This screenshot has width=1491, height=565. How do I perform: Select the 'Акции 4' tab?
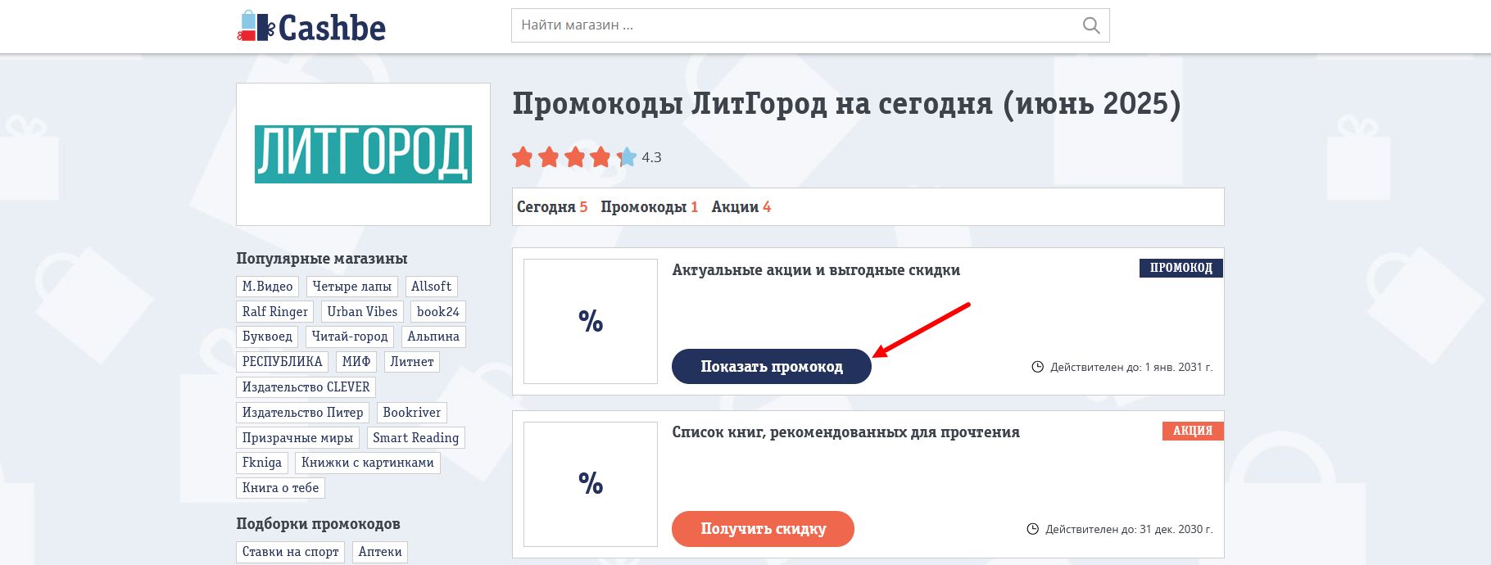[741, 207]
